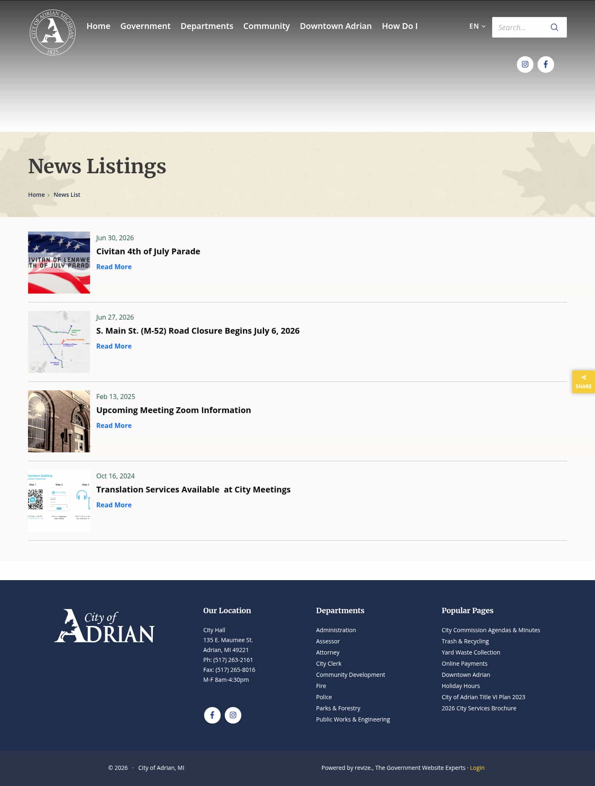Open the How Do I menu
Screen dimensions: 595x786
[400, 26]
